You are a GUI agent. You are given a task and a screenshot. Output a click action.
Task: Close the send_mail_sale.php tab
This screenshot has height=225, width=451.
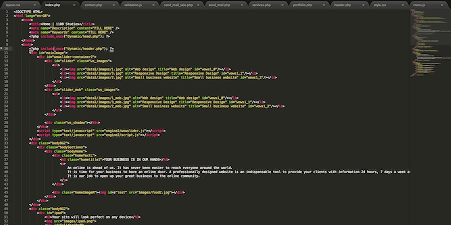(x=198, y=5)
